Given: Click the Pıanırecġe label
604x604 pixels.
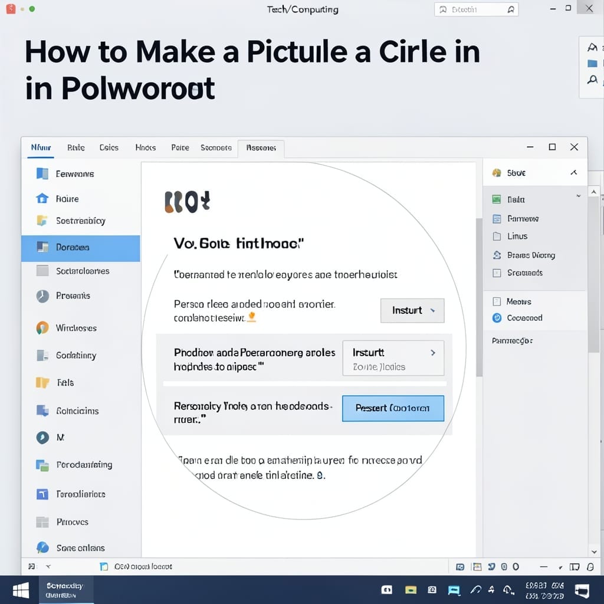Looking at the screenshot, I should click(512, 340).
